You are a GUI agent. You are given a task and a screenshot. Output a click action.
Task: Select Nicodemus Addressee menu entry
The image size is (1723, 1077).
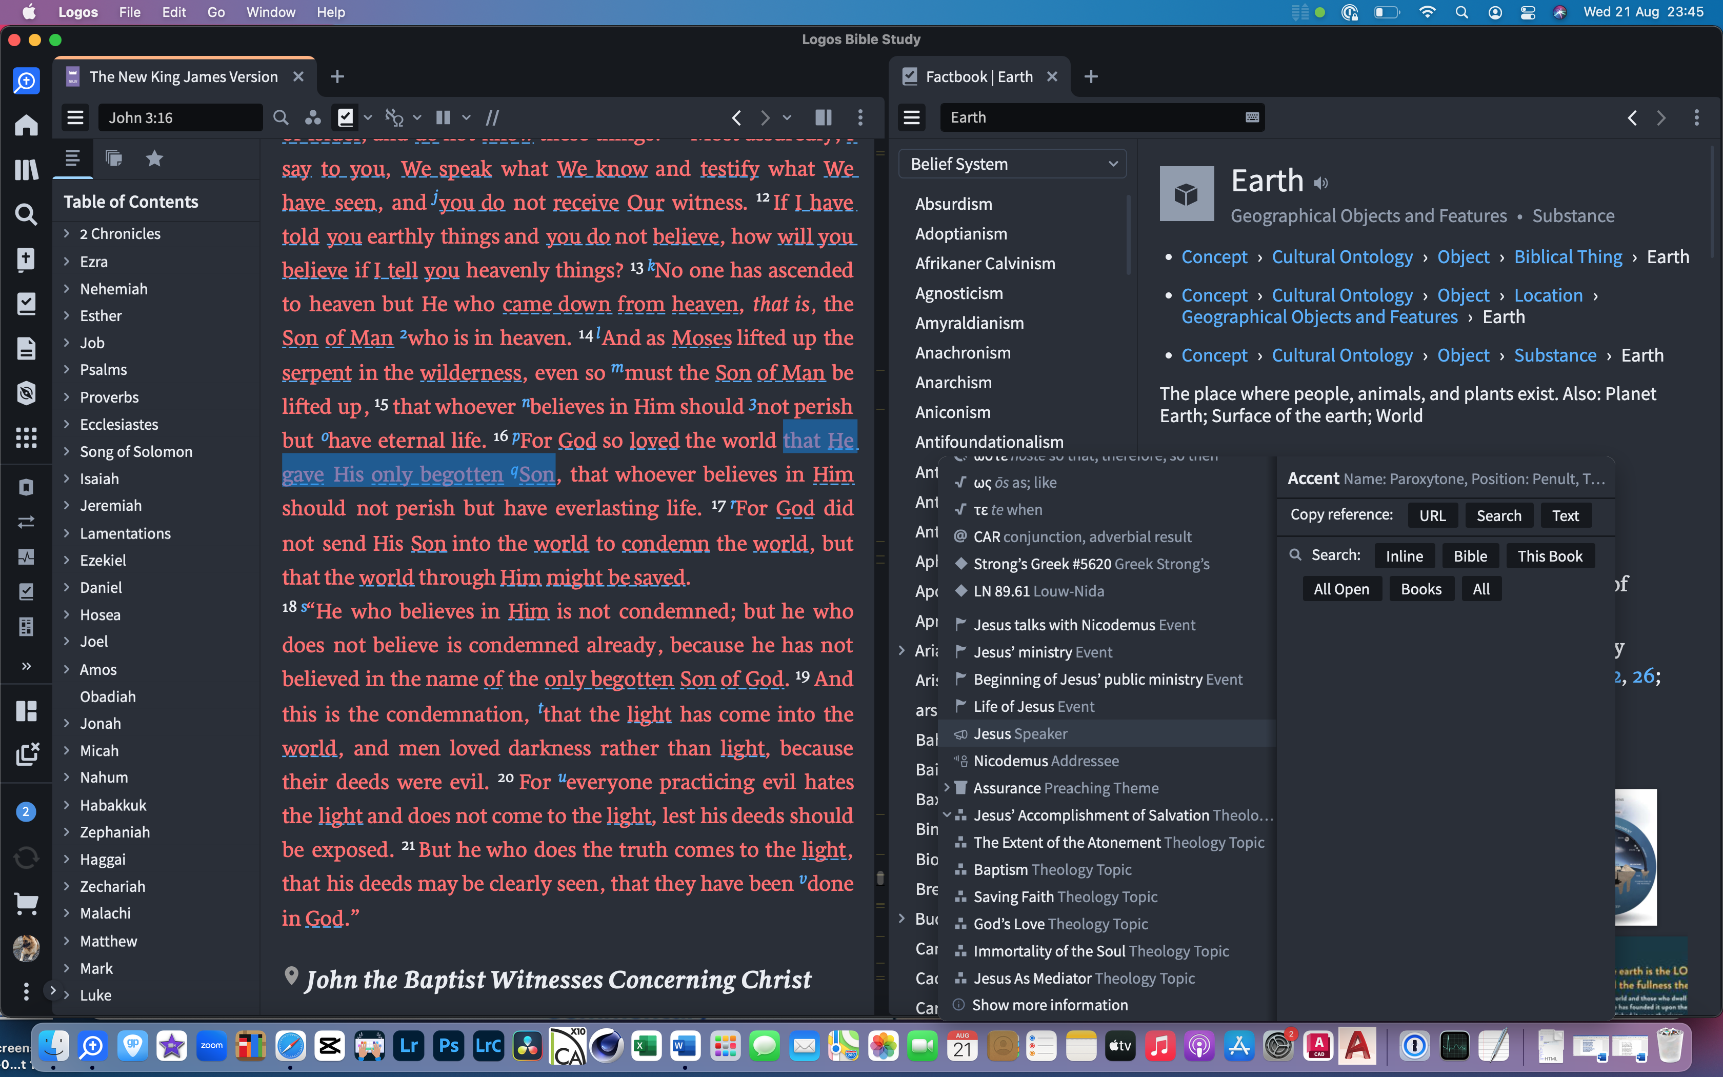coord(1107,761)
